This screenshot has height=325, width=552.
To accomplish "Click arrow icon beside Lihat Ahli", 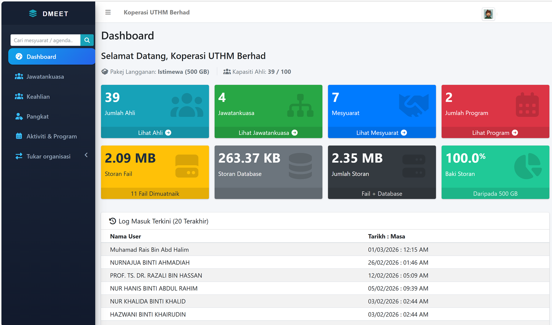I will 168,133.
